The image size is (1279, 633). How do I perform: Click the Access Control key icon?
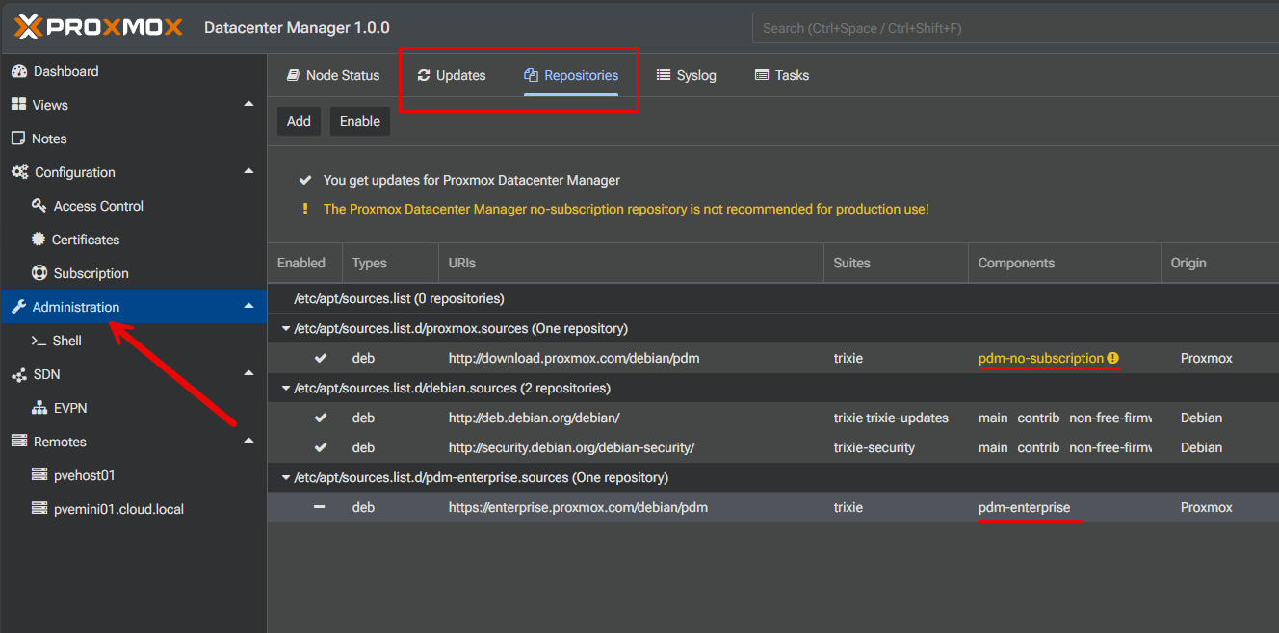pyautogui.click(x=39, y=206)
